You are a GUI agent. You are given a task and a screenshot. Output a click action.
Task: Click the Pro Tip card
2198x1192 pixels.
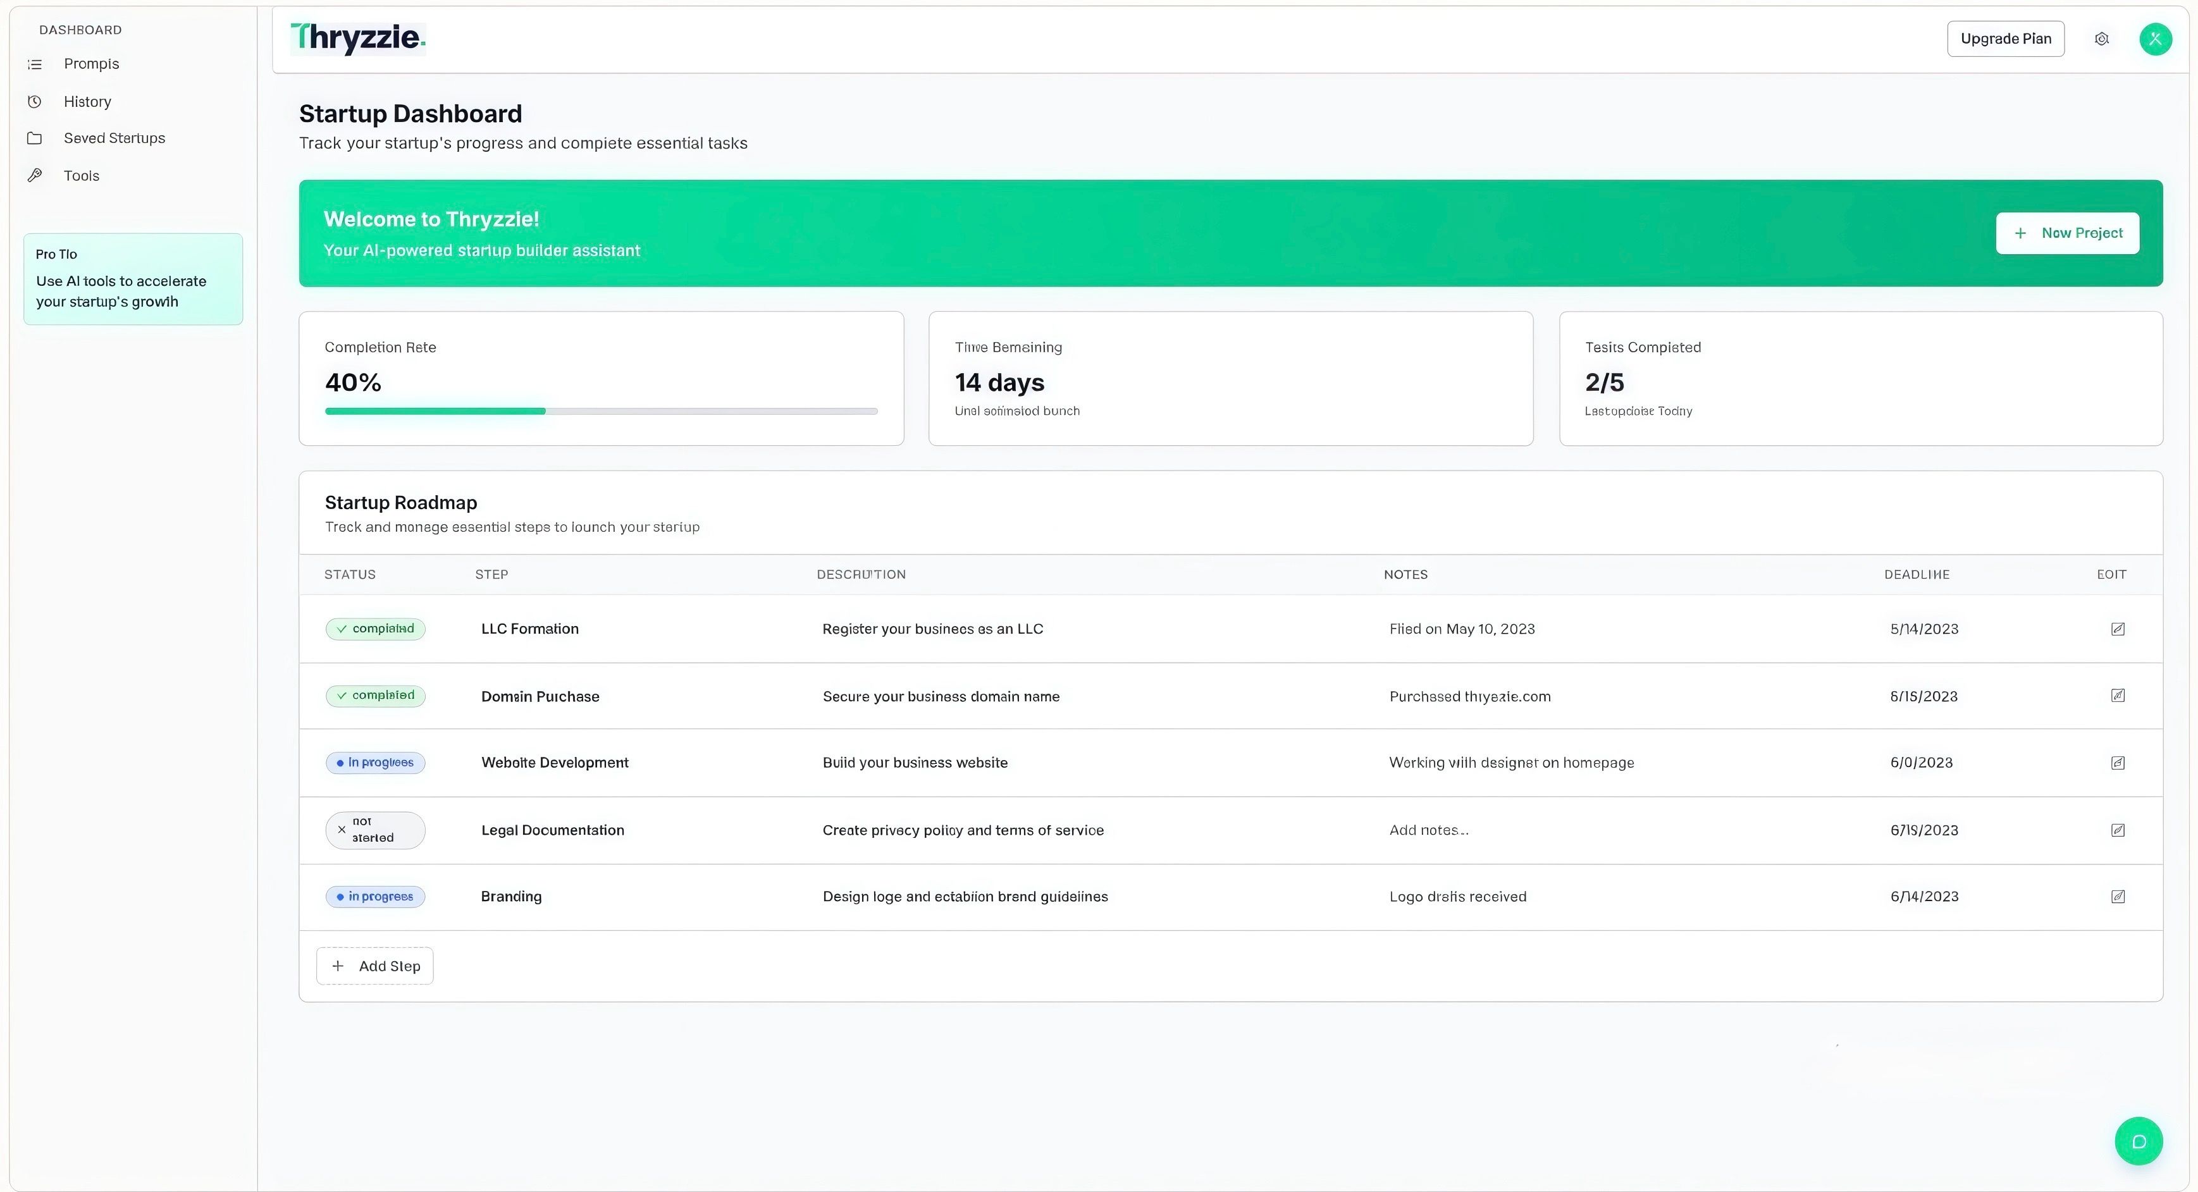(x=133, y=279)
